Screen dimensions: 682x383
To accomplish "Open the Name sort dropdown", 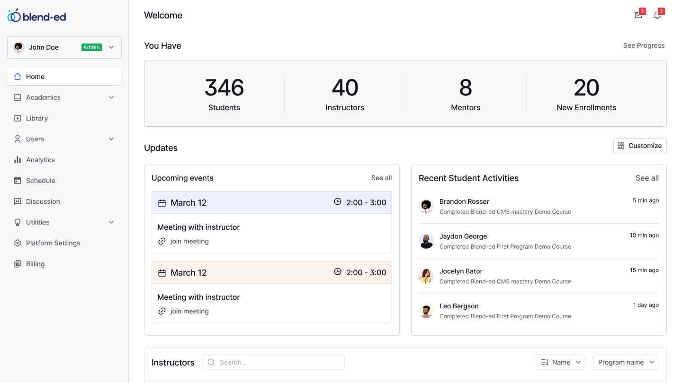I will tap(561, 362).
